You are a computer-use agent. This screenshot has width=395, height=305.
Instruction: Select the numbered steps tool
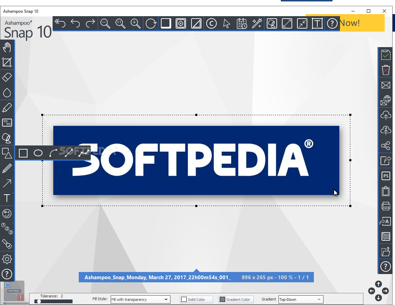tap(7, 229)
